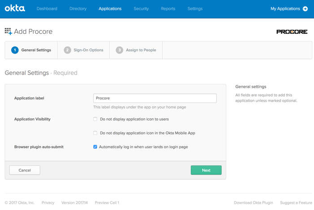Check Do not display icon in Okta Mobile App
The height and width of the screenshot is (210, 314).
tap(95, 133)
